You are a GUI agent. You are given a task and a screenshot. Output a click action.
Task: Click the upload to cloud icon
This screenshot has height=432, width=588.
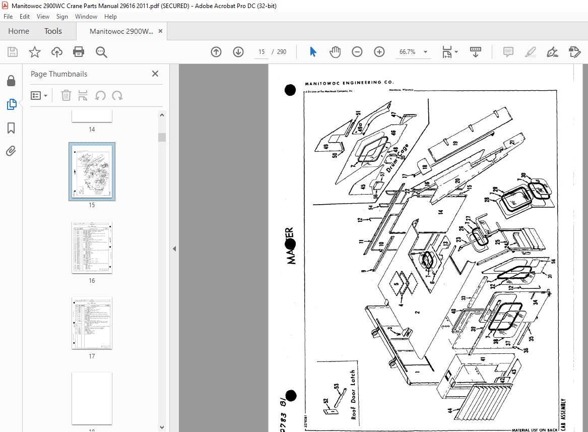point(56,52)
